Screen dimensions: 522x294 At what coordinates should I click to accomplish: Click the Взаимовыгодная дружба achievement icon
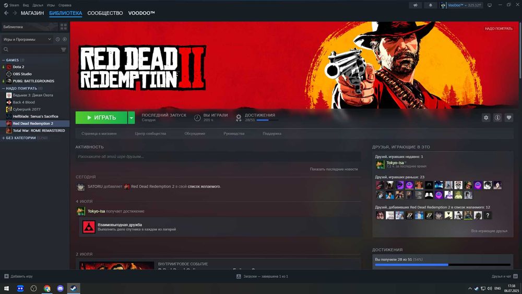point(89,227)
